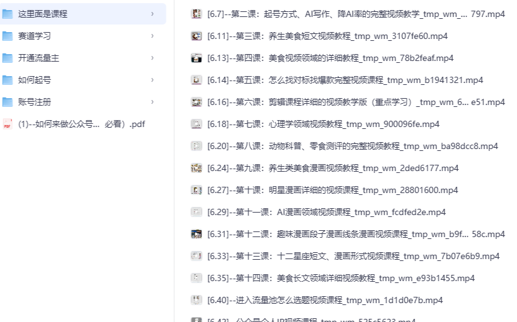Select file name [6.40]--进入流量池怎么选题视频课程
This screenshot has width=517, height=322.
click(x=325, y=300)
